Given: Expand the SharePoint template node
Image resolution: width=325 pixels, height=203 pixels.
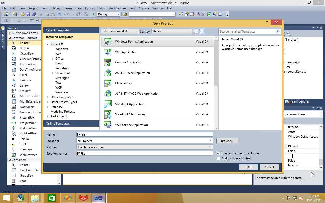Looking at the screenshot, I should [x=53, y=73].
